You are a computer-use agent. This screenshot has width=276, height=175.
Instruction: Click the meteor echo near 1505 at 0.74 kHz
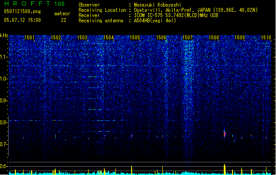pos(132,136)
